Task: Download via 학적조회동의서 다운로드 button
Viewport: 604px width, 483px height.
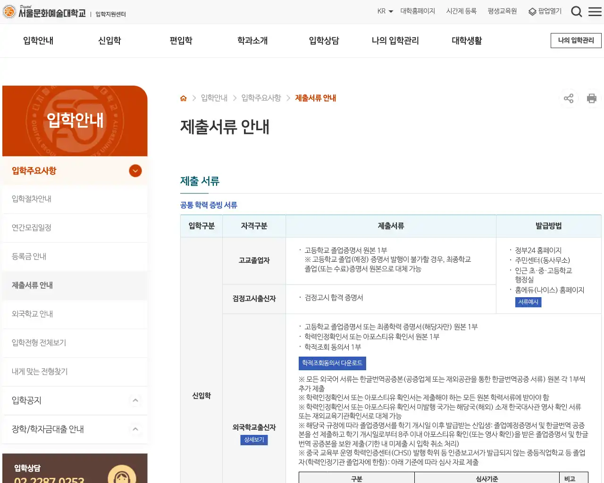Action: point(332,363)
